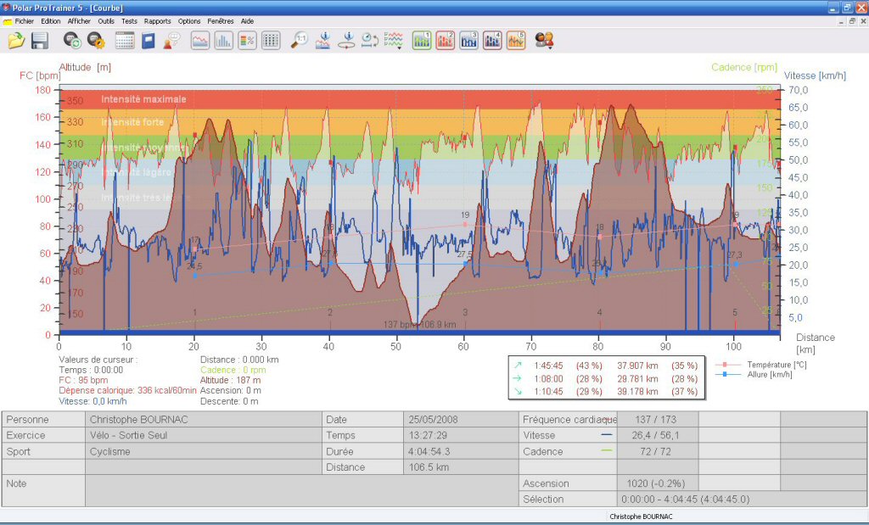Click the status bar user Christophe BOURNAC
This screenshot has height=525, width=869.
pyautogui.click(x=641, y=517)
